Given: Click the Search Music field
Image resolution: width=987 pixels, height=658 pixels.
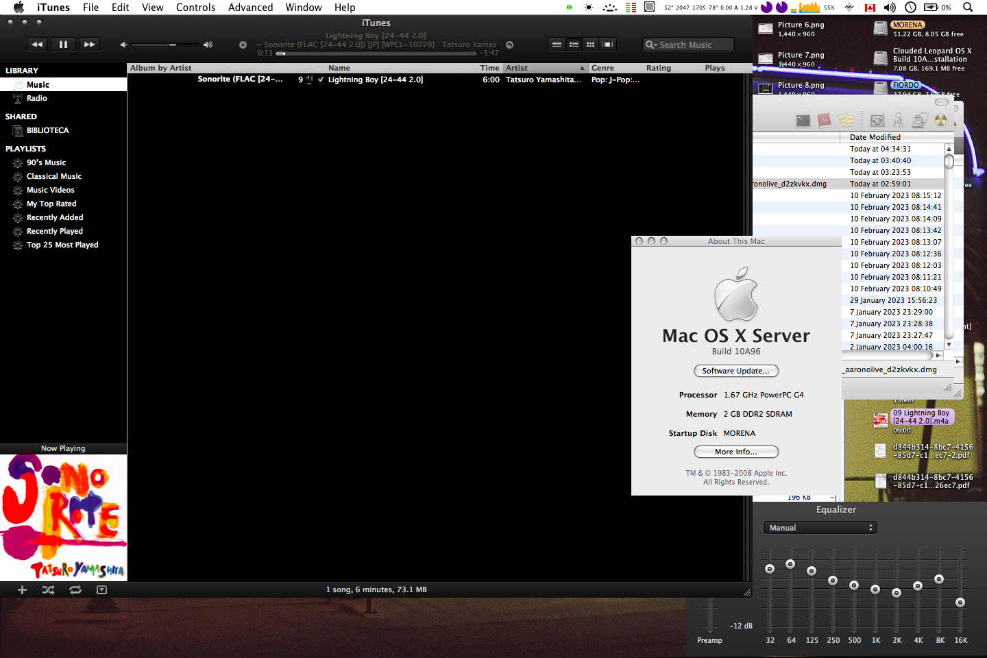Looking at the screenshot, I should tap(688, 45).
